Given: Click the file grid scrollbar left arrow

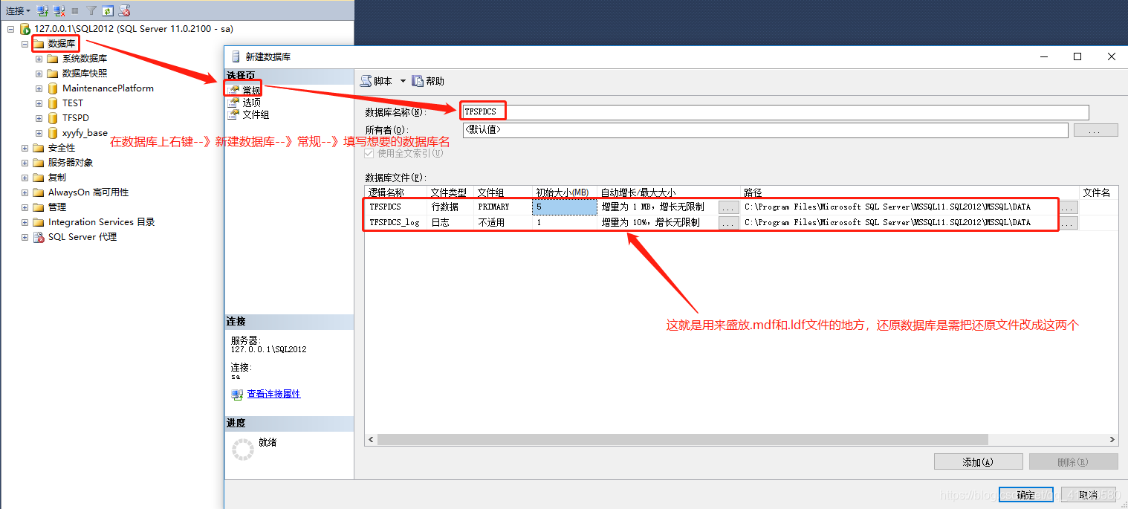Looking at the screenshot, I should (370, 440).
